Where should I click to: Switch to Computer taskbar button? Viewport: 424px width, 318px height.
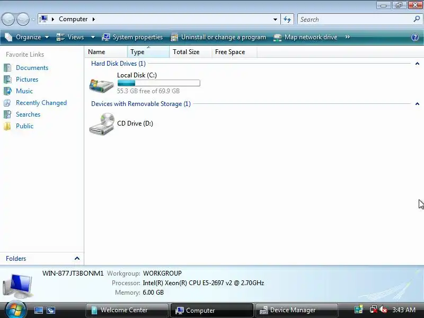211,310
